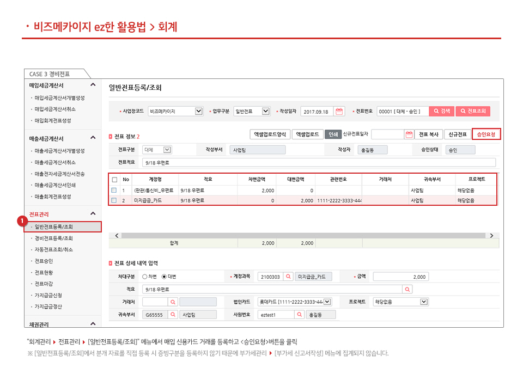The image size is (523, 392).
Task: Open 매출세금계산서인쇄 menu item
Action: (x=56, y=185)
